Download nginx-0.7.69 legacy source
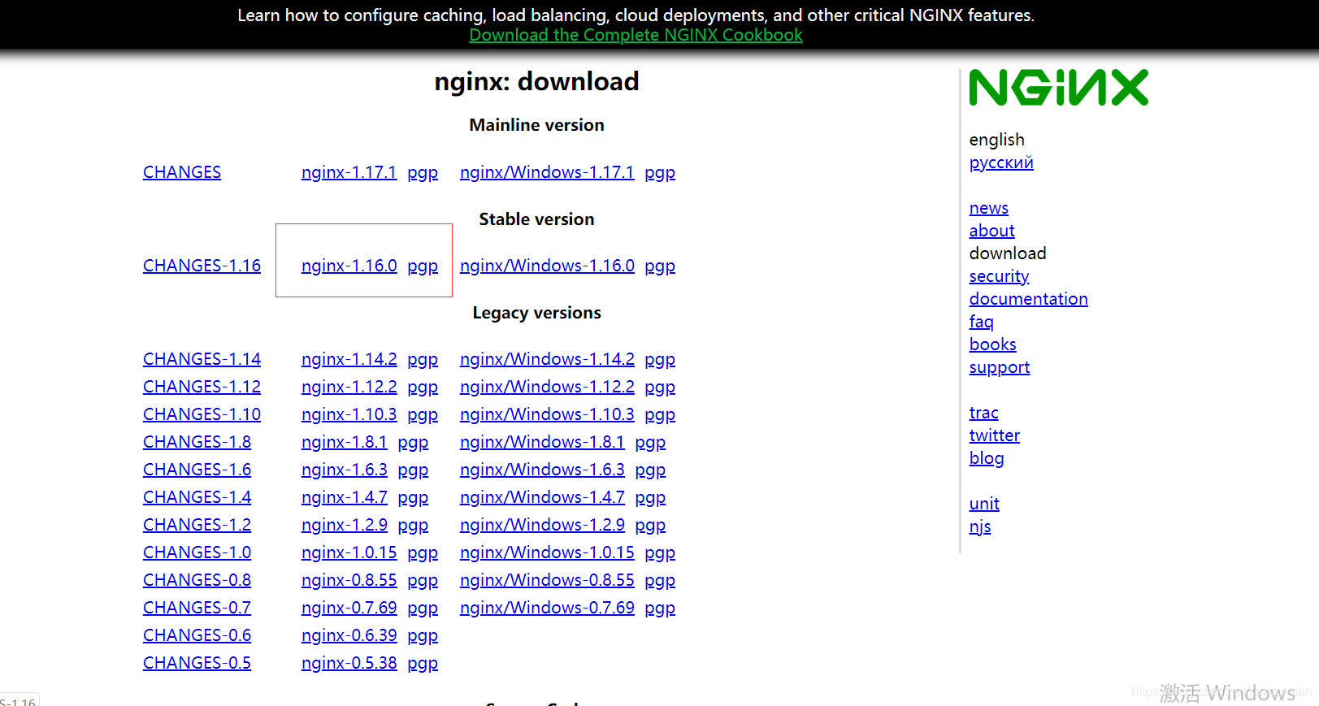The image size is (1319, 706). 349,608
